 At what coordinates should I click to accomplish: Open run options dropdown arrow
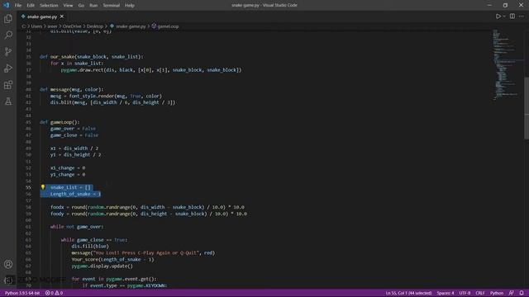pos(504,16)
